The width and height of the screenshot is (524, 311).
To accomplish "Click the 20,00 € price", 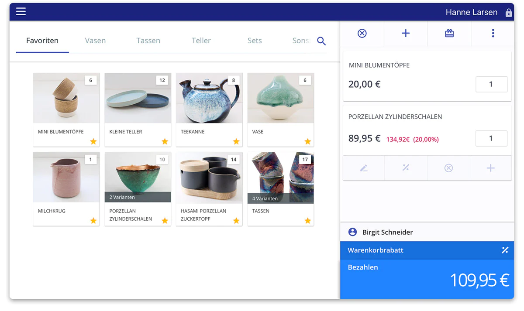I will [x=365, y=84].
